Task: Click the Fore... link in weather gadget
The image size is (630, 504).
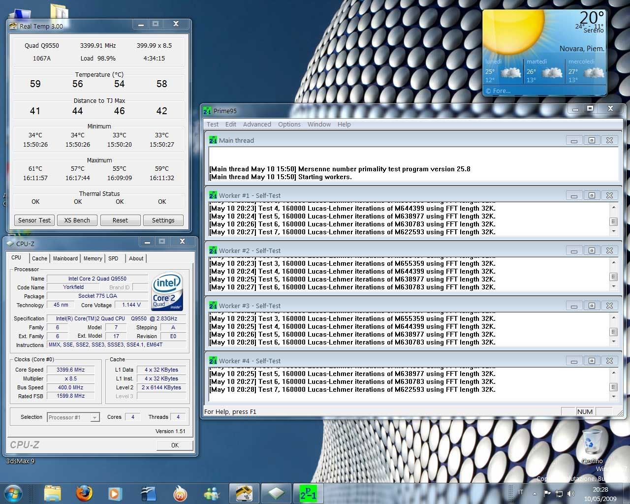Action: 498,91
